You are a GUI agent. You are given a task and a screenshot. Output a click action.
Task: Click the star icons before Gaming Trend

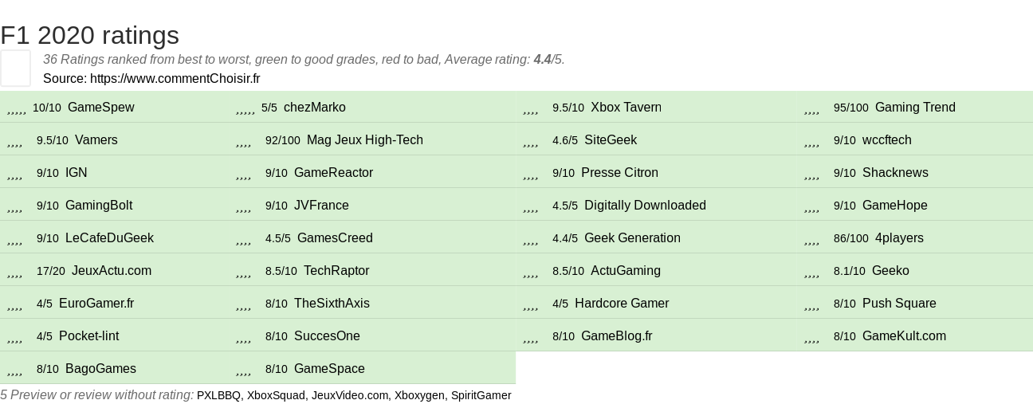[x=812, y=108]
